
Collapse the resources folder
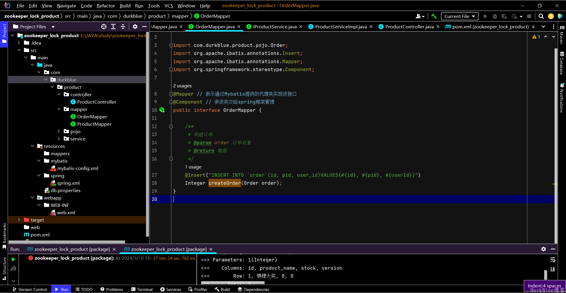[x=32, y=146]
